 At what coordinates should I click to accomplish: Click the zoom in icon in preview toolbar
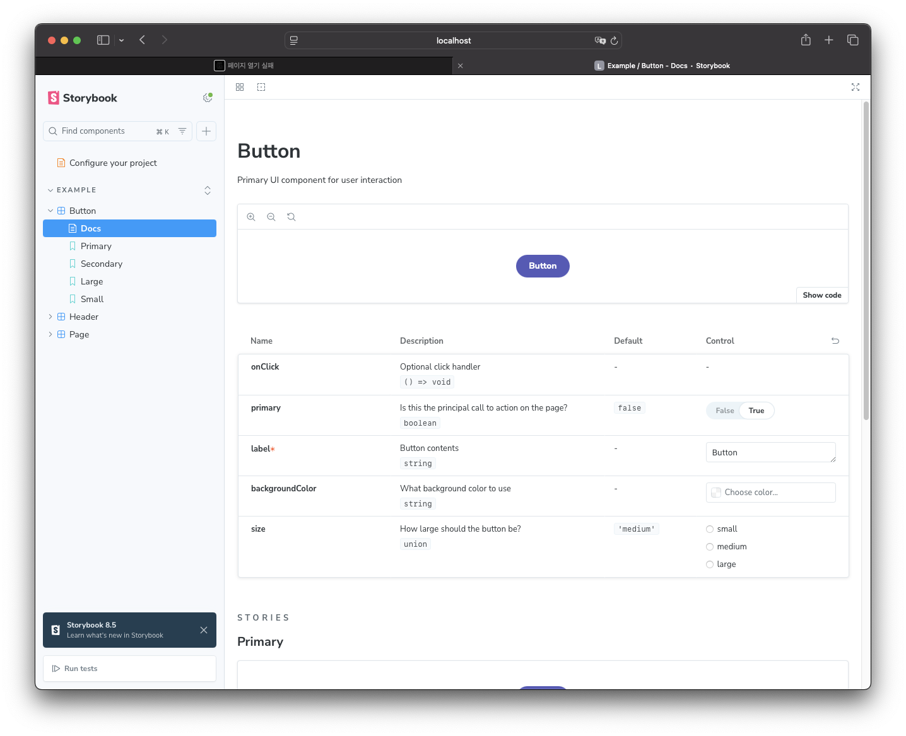pyautogui.click(x=251, y=217)
